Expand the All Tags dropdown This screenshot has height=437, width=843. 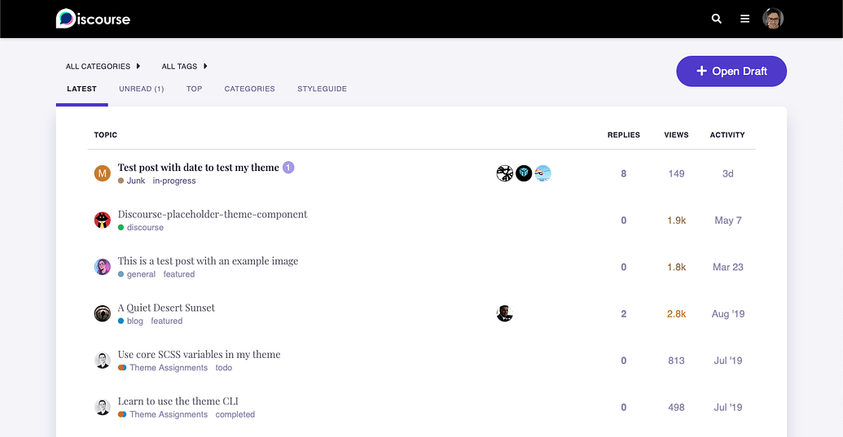click(184, 67)
